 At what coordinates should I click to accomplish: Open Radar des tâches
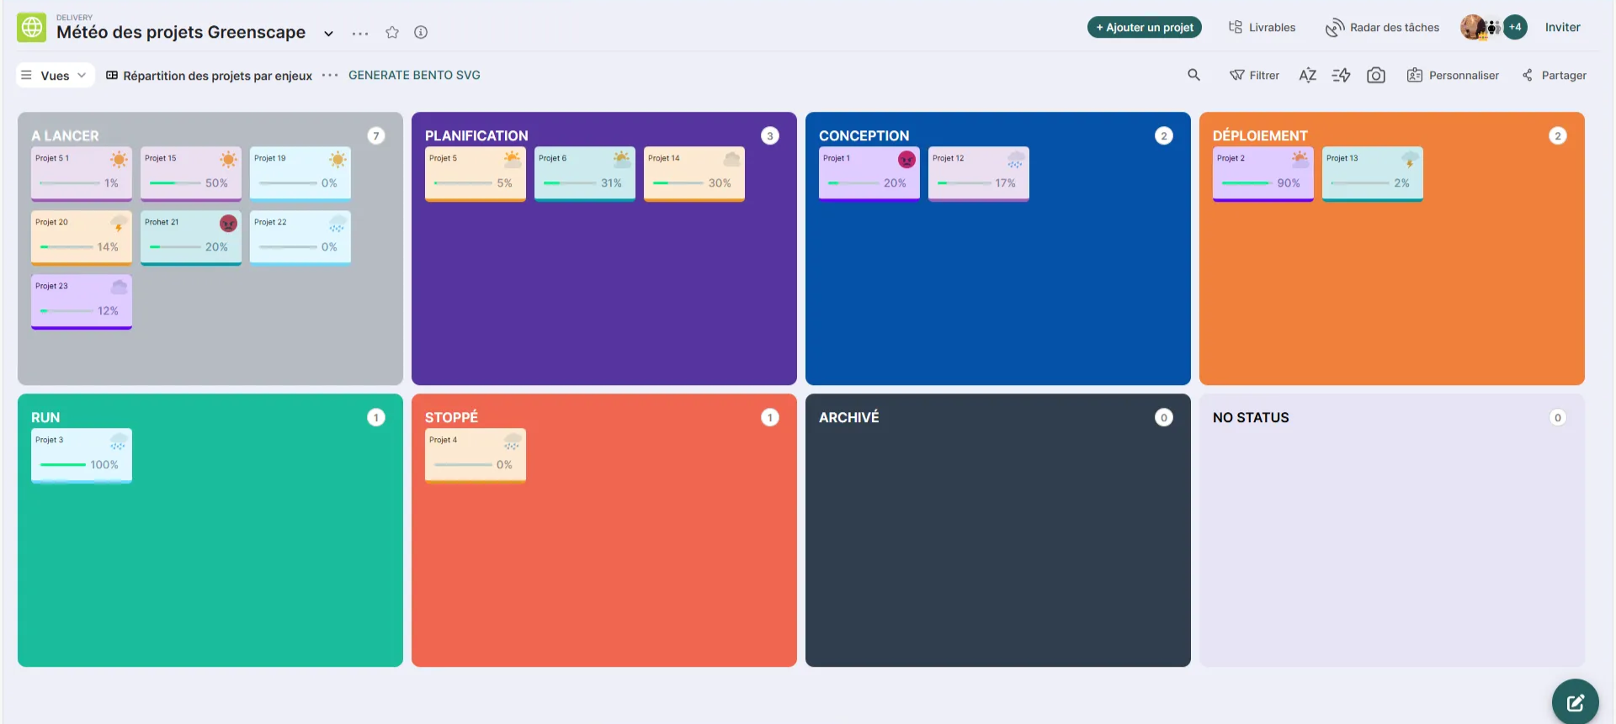point(1382,28)
